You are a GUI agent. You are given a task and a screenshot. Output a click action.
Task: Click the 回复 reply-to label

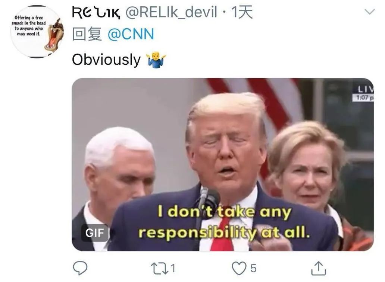pyautogui.click(x=87, y=34)
